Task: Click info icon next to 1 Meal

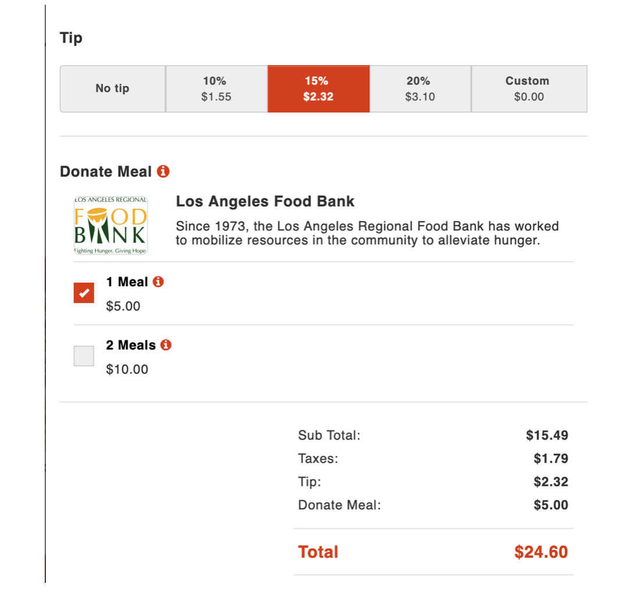Action: click(x=158, y=282)
